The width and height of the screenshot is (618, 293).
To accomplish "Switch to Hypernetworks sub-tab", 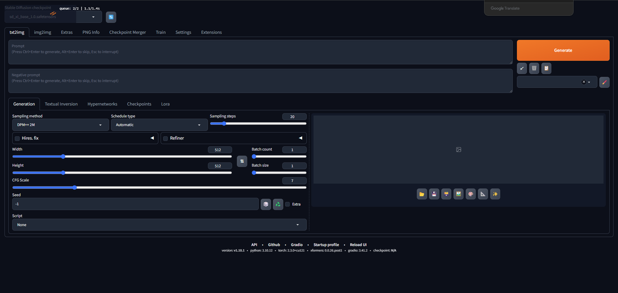I will (102, 104).
